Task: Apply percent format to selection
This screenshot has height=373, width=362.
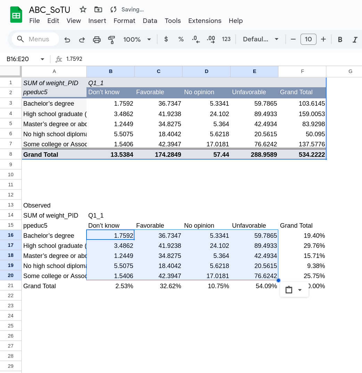Action: click(x=181, y=39)
